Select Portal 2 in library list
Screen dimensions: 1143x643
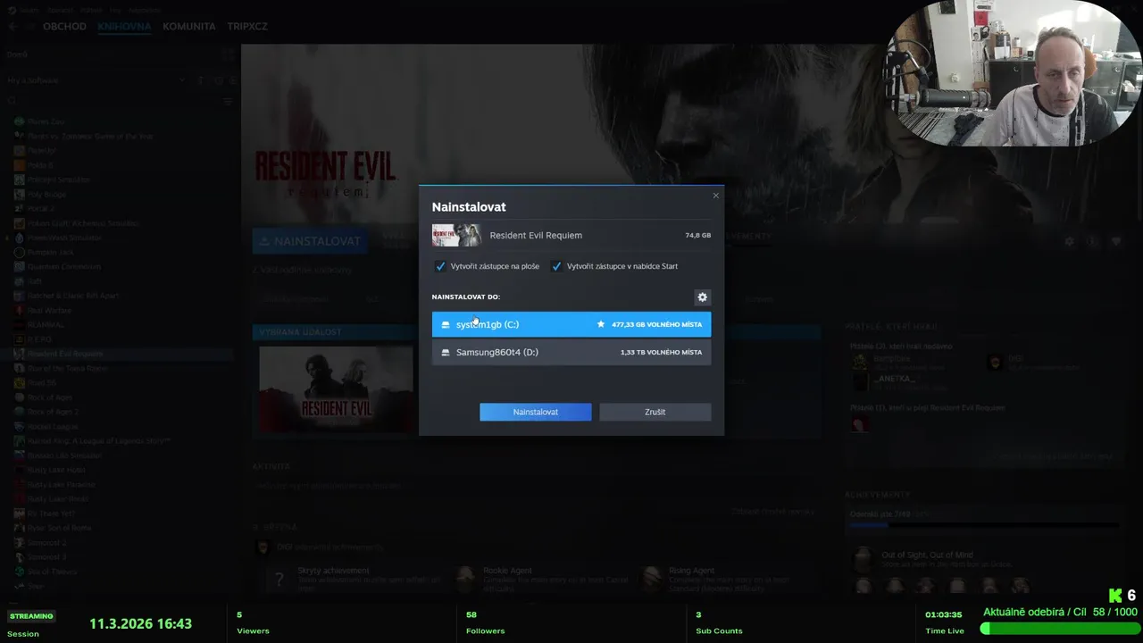41,208
